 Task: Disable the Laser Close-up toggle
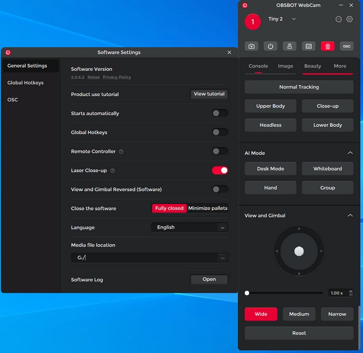pos(220,170)
